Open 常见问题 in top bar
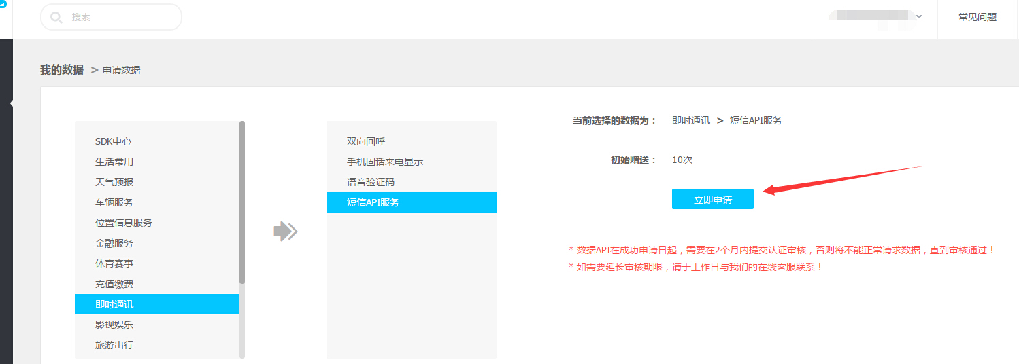This screenshot has height=364, width=1019. coord(977,18)
